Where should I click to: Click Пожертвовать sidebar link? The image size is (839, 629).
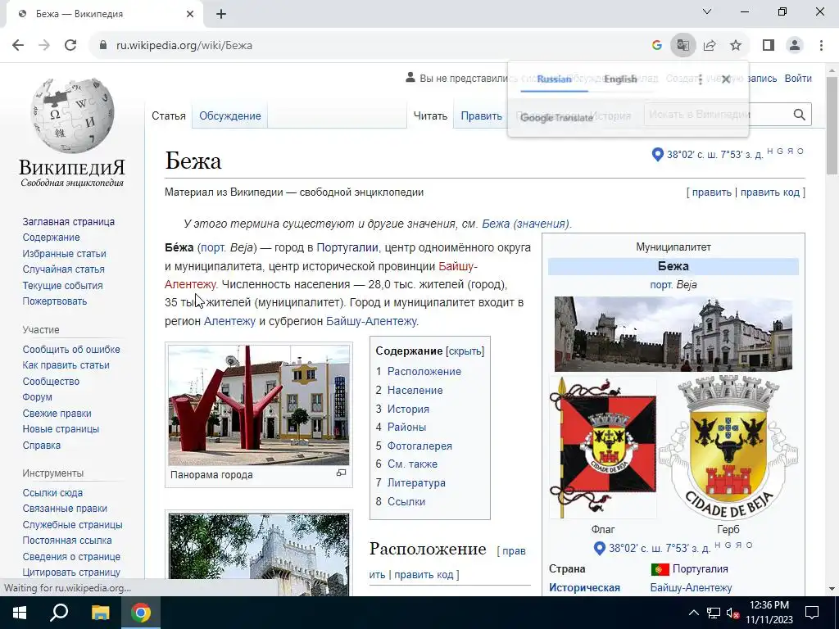55,301
